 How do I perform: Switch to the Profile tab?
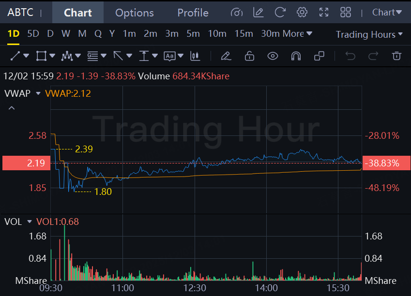pyautogui.click(x=193, y=13)
